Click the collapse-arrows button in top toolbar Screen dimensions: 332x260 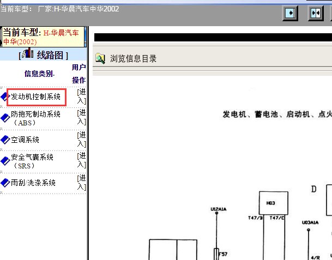click(x=316, y=13)
